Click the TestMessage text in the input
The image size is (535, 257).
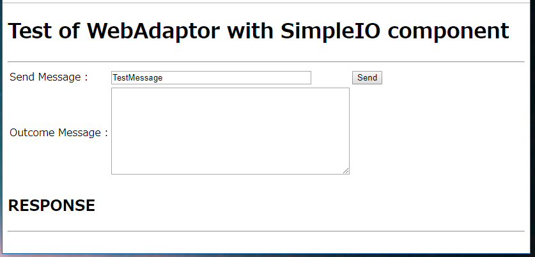[x=137, y=78]
